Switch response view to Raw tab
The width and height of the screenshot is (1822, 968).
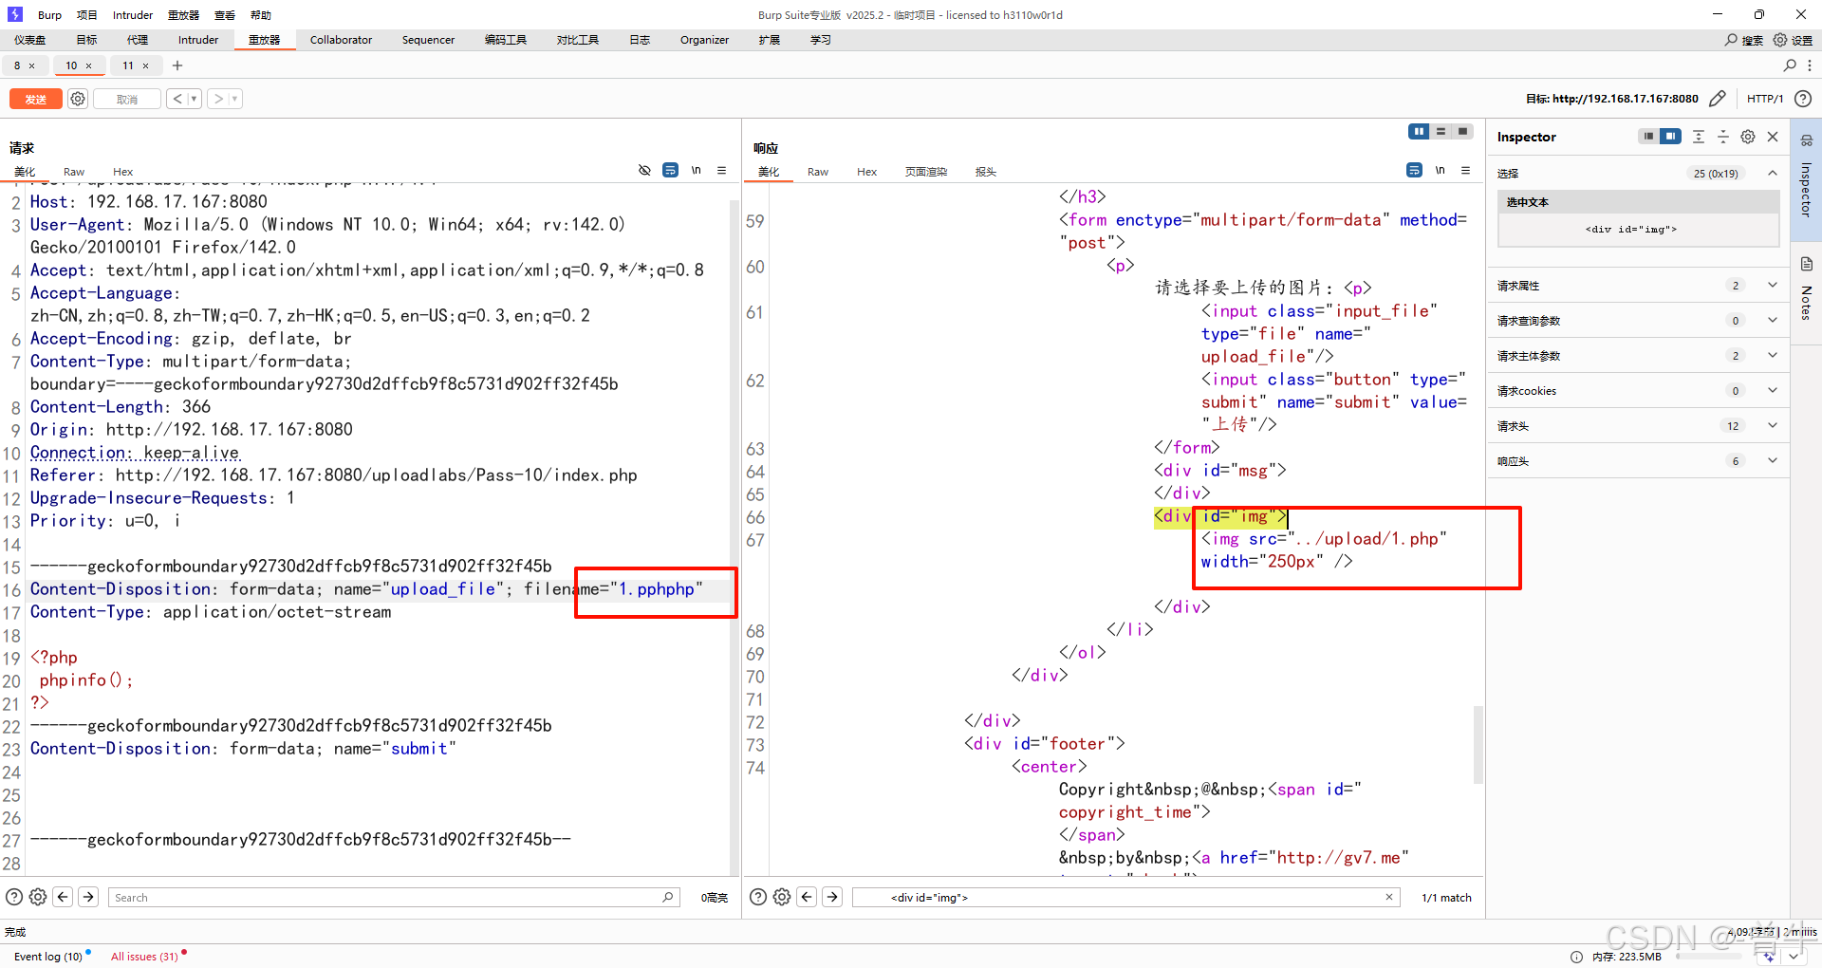(x=818, y=172)
